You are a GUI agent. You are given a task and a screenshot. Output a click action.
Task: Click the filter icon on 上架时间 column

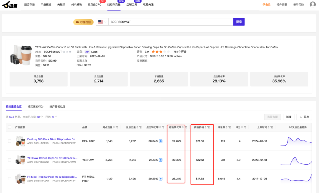point(271,127)
